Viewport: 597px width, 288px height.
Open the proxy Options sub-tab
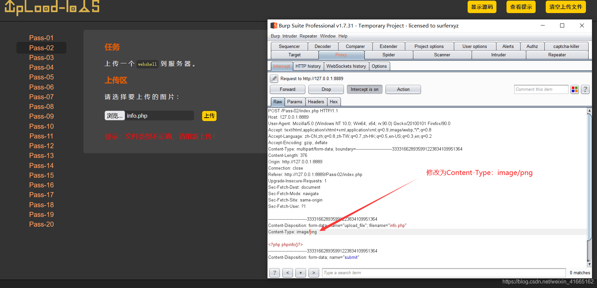(x=379, y=66)
